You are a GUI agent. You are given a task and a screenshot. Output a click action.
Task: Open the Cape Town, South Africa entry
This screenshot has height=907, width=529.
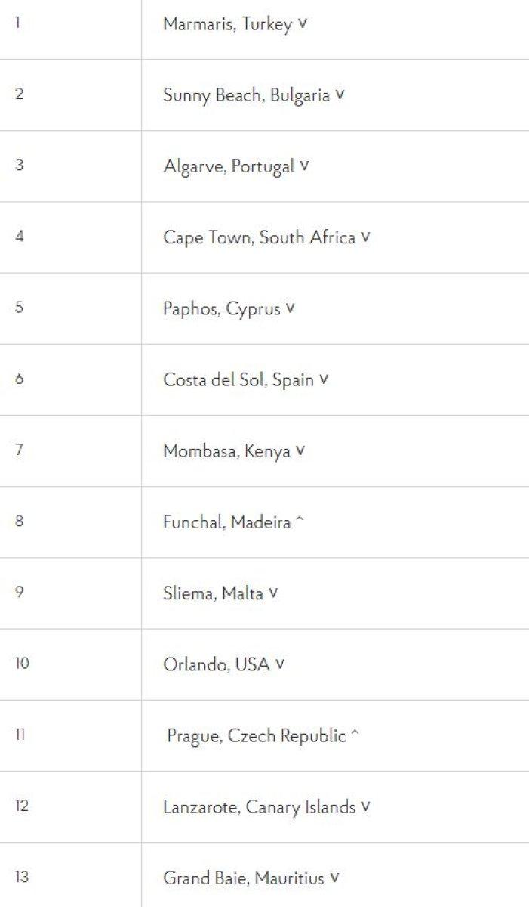point(259,237)
